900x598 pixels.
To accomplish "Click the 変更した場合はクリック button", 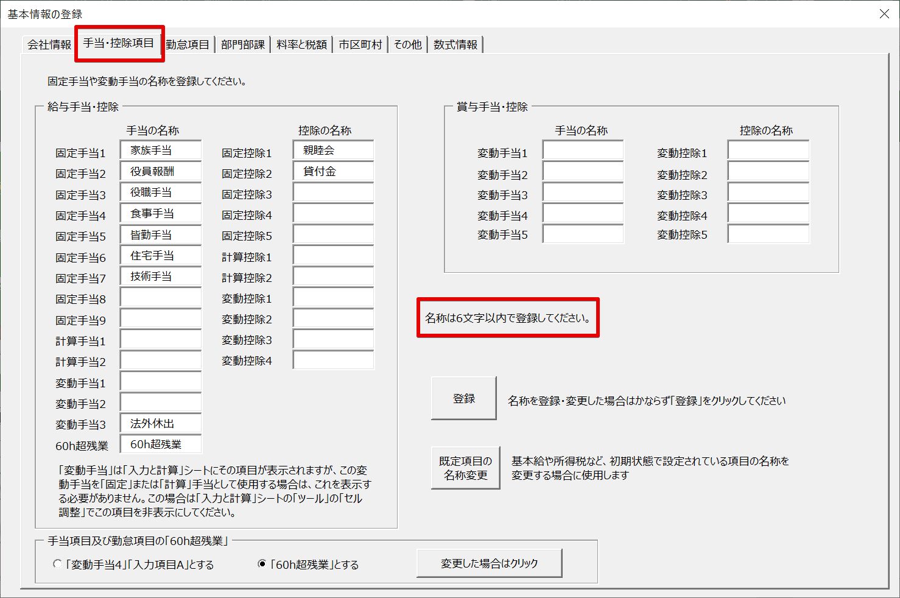I will click(x=489, y=563).
